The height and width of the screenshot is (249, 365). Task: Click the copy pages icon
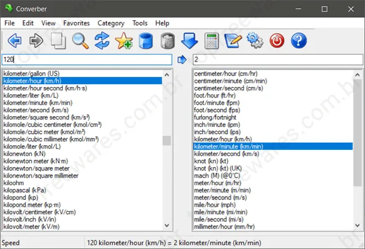pyautogui.click(x=58, y=41)
